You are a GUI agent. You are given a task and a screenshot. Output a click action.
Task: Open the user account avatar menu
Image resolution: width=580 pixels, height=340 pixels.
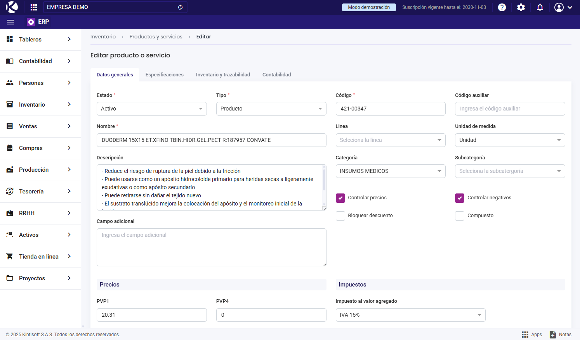click(x=563, y=7)
